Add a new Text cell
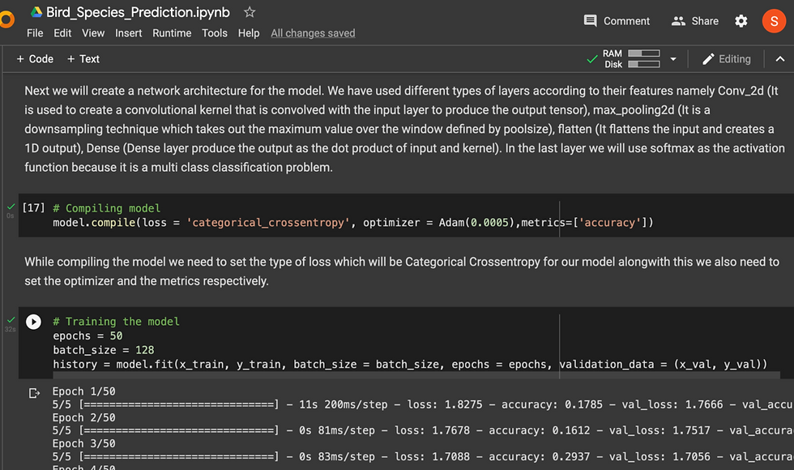The height and width of the screenshot is (470, 794). coord(83,58)
